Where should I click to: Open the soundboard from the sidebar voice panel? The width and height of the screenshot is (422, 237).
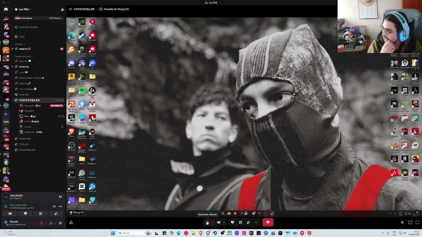pos(56,214)
